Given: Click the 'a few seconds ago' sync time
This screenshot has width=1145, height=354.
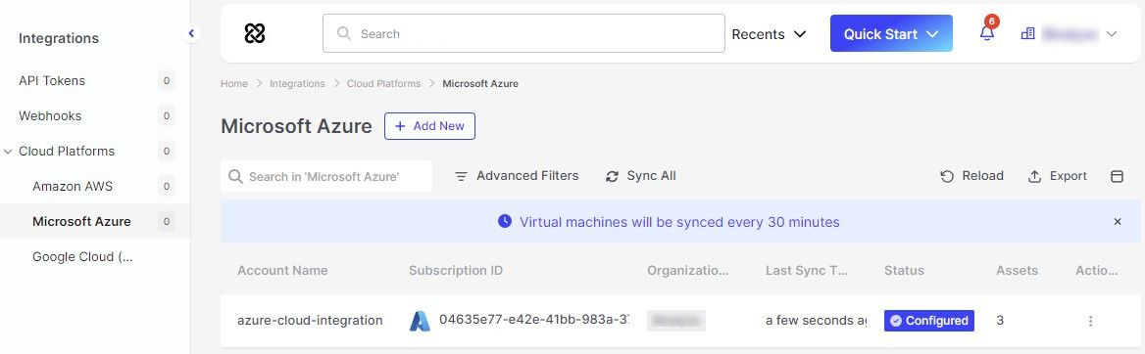Looking at the screenshot, I should coord(816,321).
